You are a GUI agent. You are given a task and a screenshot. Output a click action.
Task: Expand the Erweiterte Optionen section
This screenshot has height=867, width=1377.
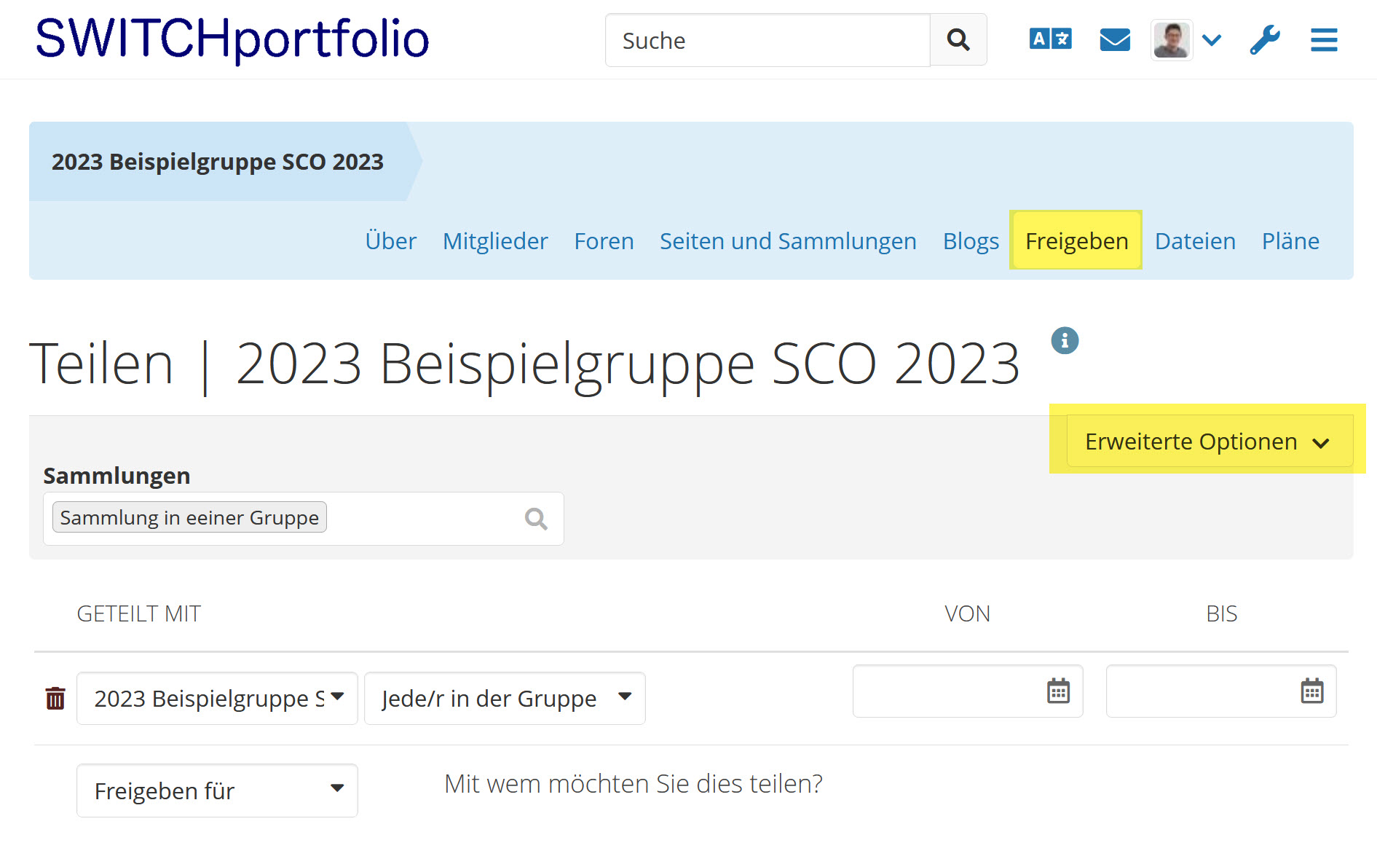tap(1208, 442)
